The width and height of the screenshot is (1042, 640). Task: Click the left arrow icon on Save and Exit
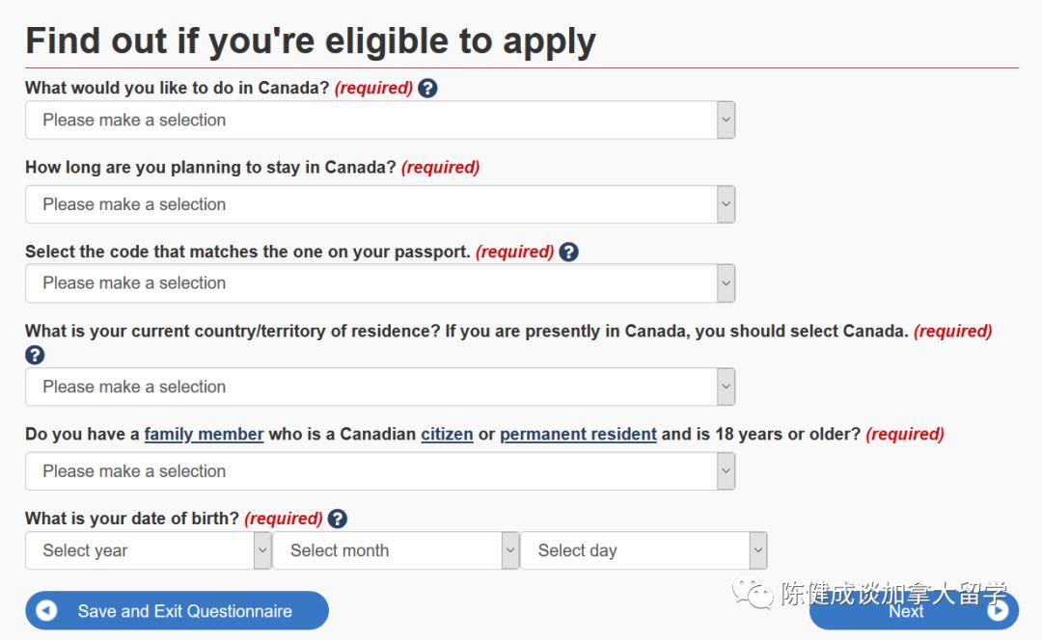(46, 611)
